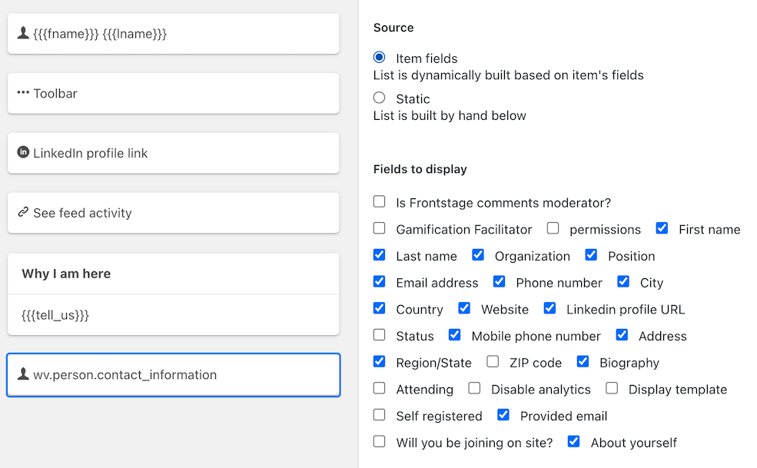Click the person icon beside {{{fname}}} {{{lname}}}
757x468 pixels.
tap(23, 33)
